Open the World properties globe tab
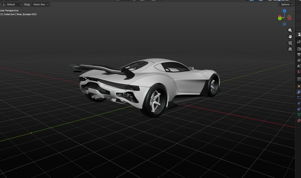The image size is (301, 178). [x=299, y=72]
